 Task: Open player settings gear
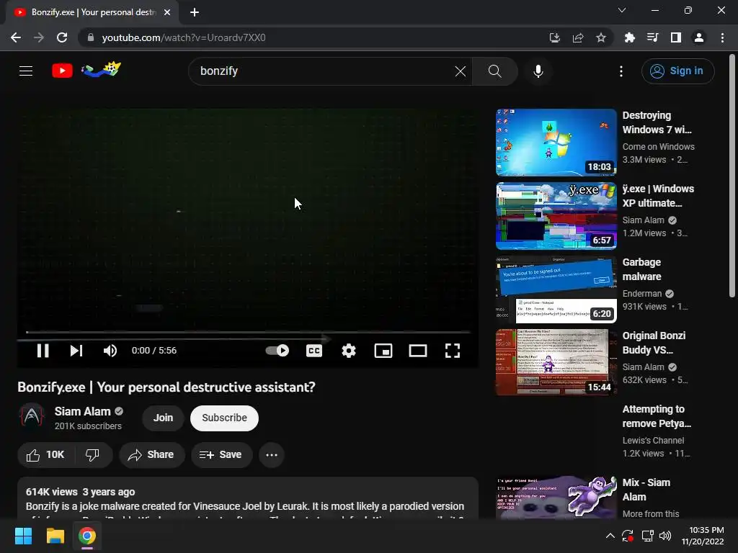(x=349, y=351)
